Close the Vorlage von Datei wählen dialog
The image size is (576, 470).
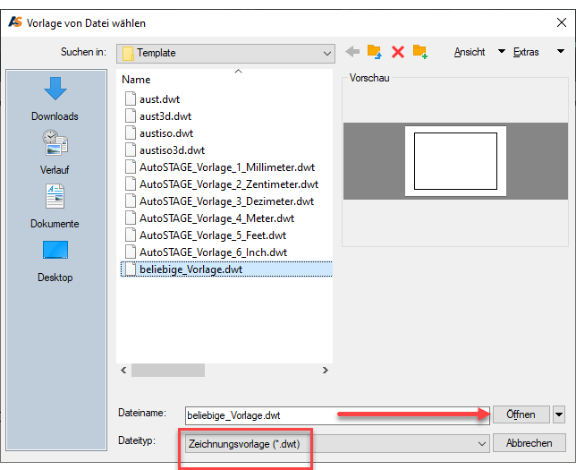pos(562,22)
